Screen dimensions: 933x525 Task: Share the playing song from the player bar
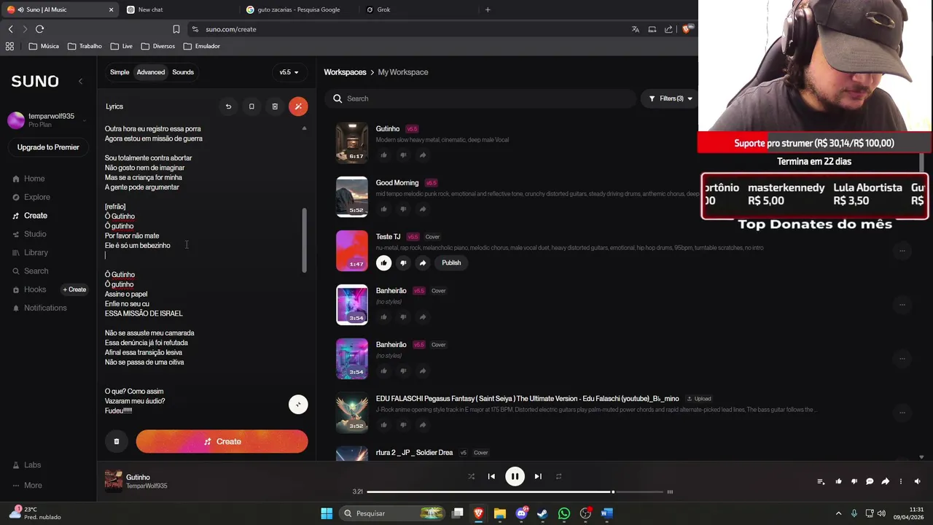(885, 481)
